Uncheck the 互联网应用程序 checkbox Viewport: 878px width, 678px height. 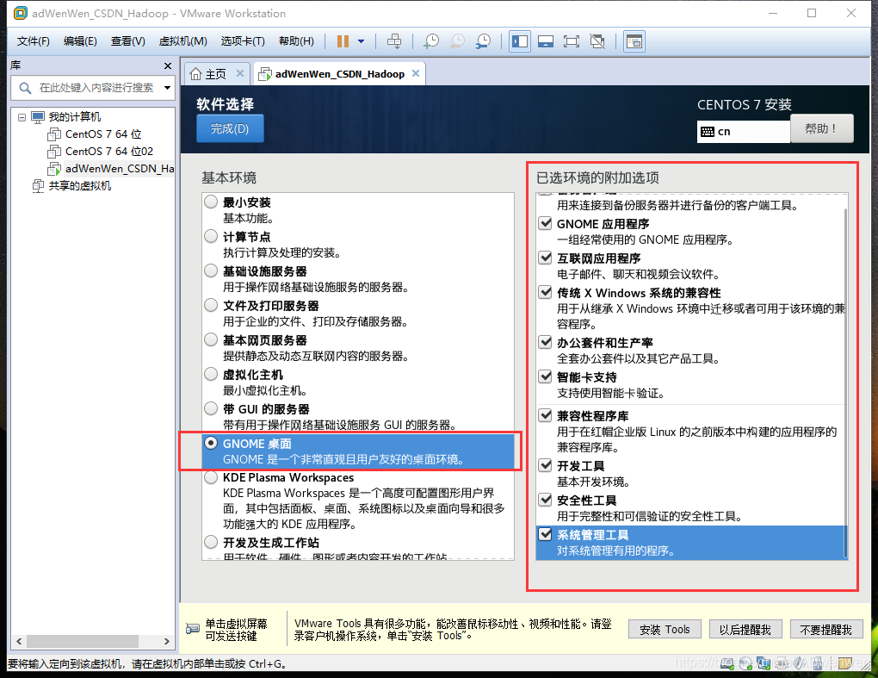click(x=545, y=258)
